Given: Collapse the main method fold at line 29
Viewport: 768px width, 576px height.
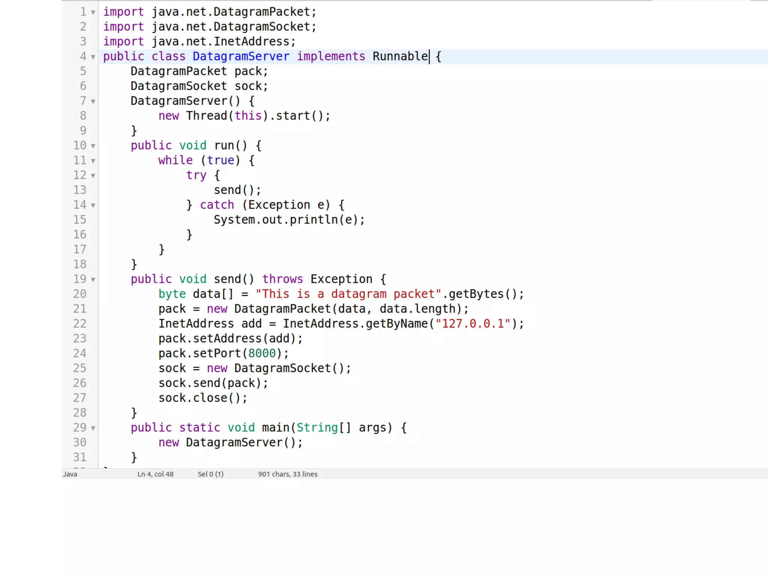Looking at the screenshot, I should pyautogui.click(x=93, y=428).
